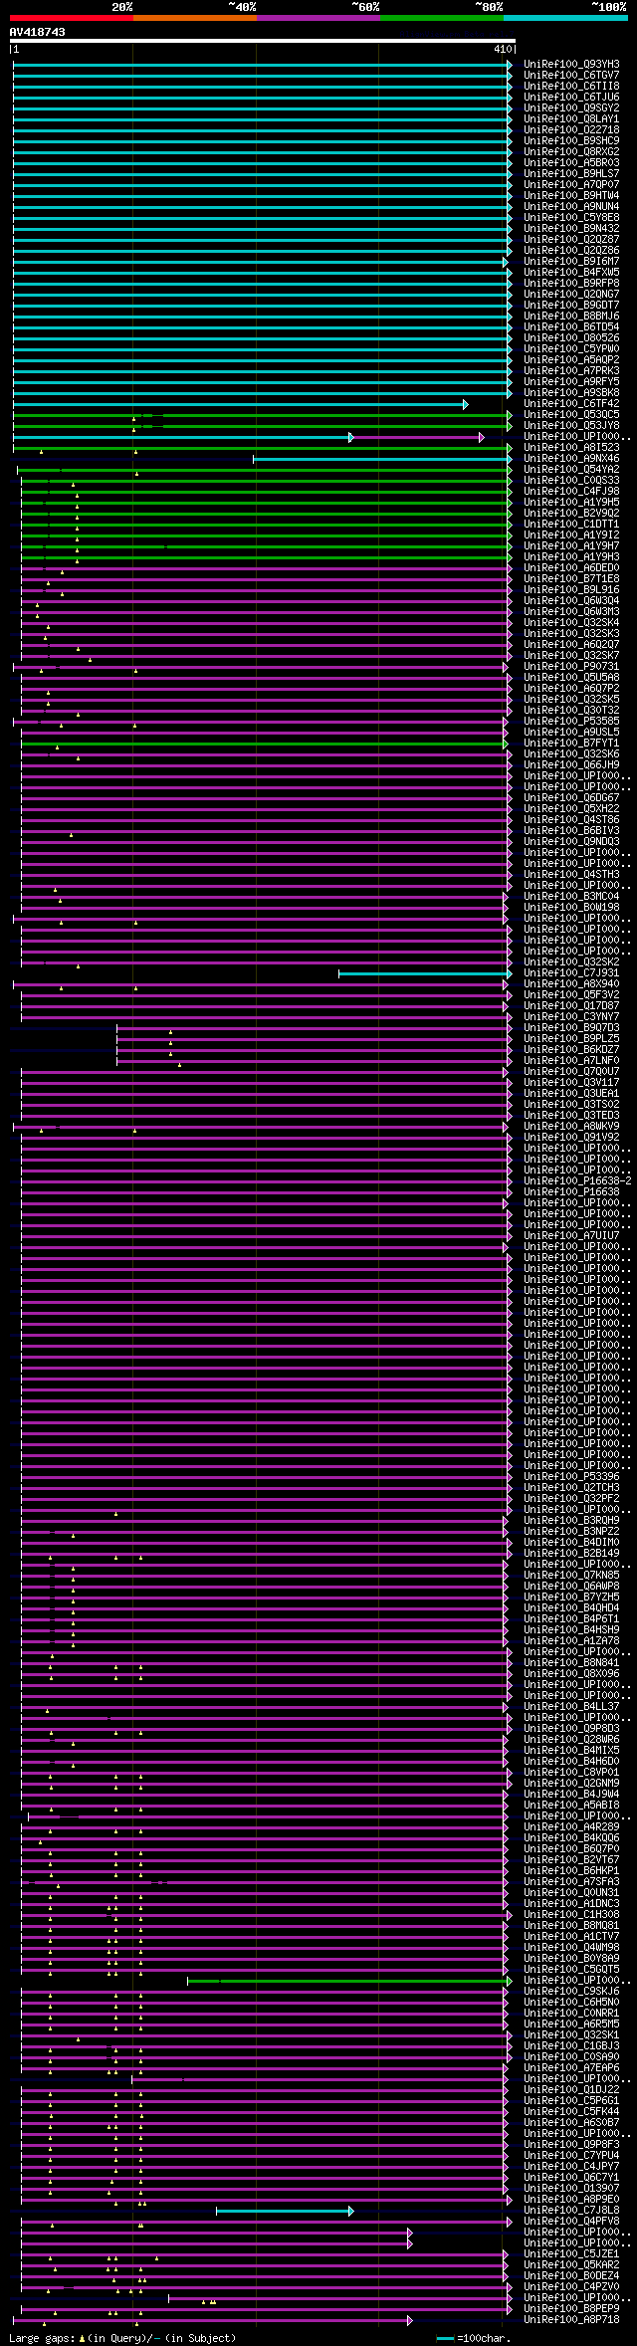Click hit label UniRef100_O22718

tap(571, 129)
